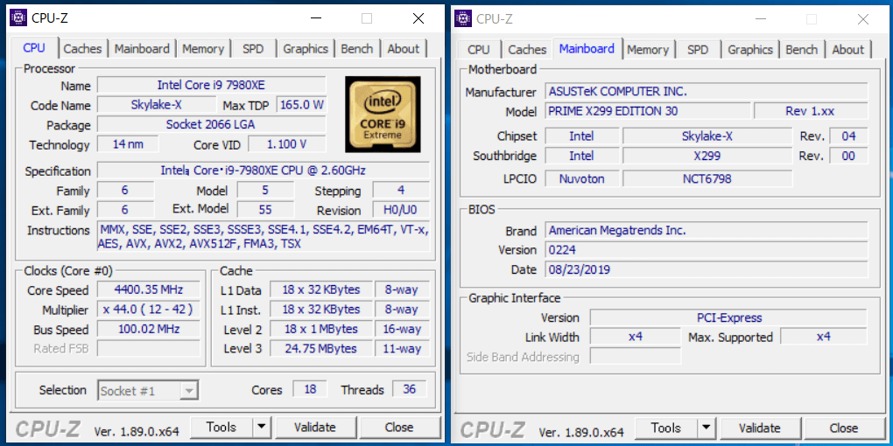Expand Tools dropdown arrow in right window
This screenshot has height=446, width=893.
point(707,428)
